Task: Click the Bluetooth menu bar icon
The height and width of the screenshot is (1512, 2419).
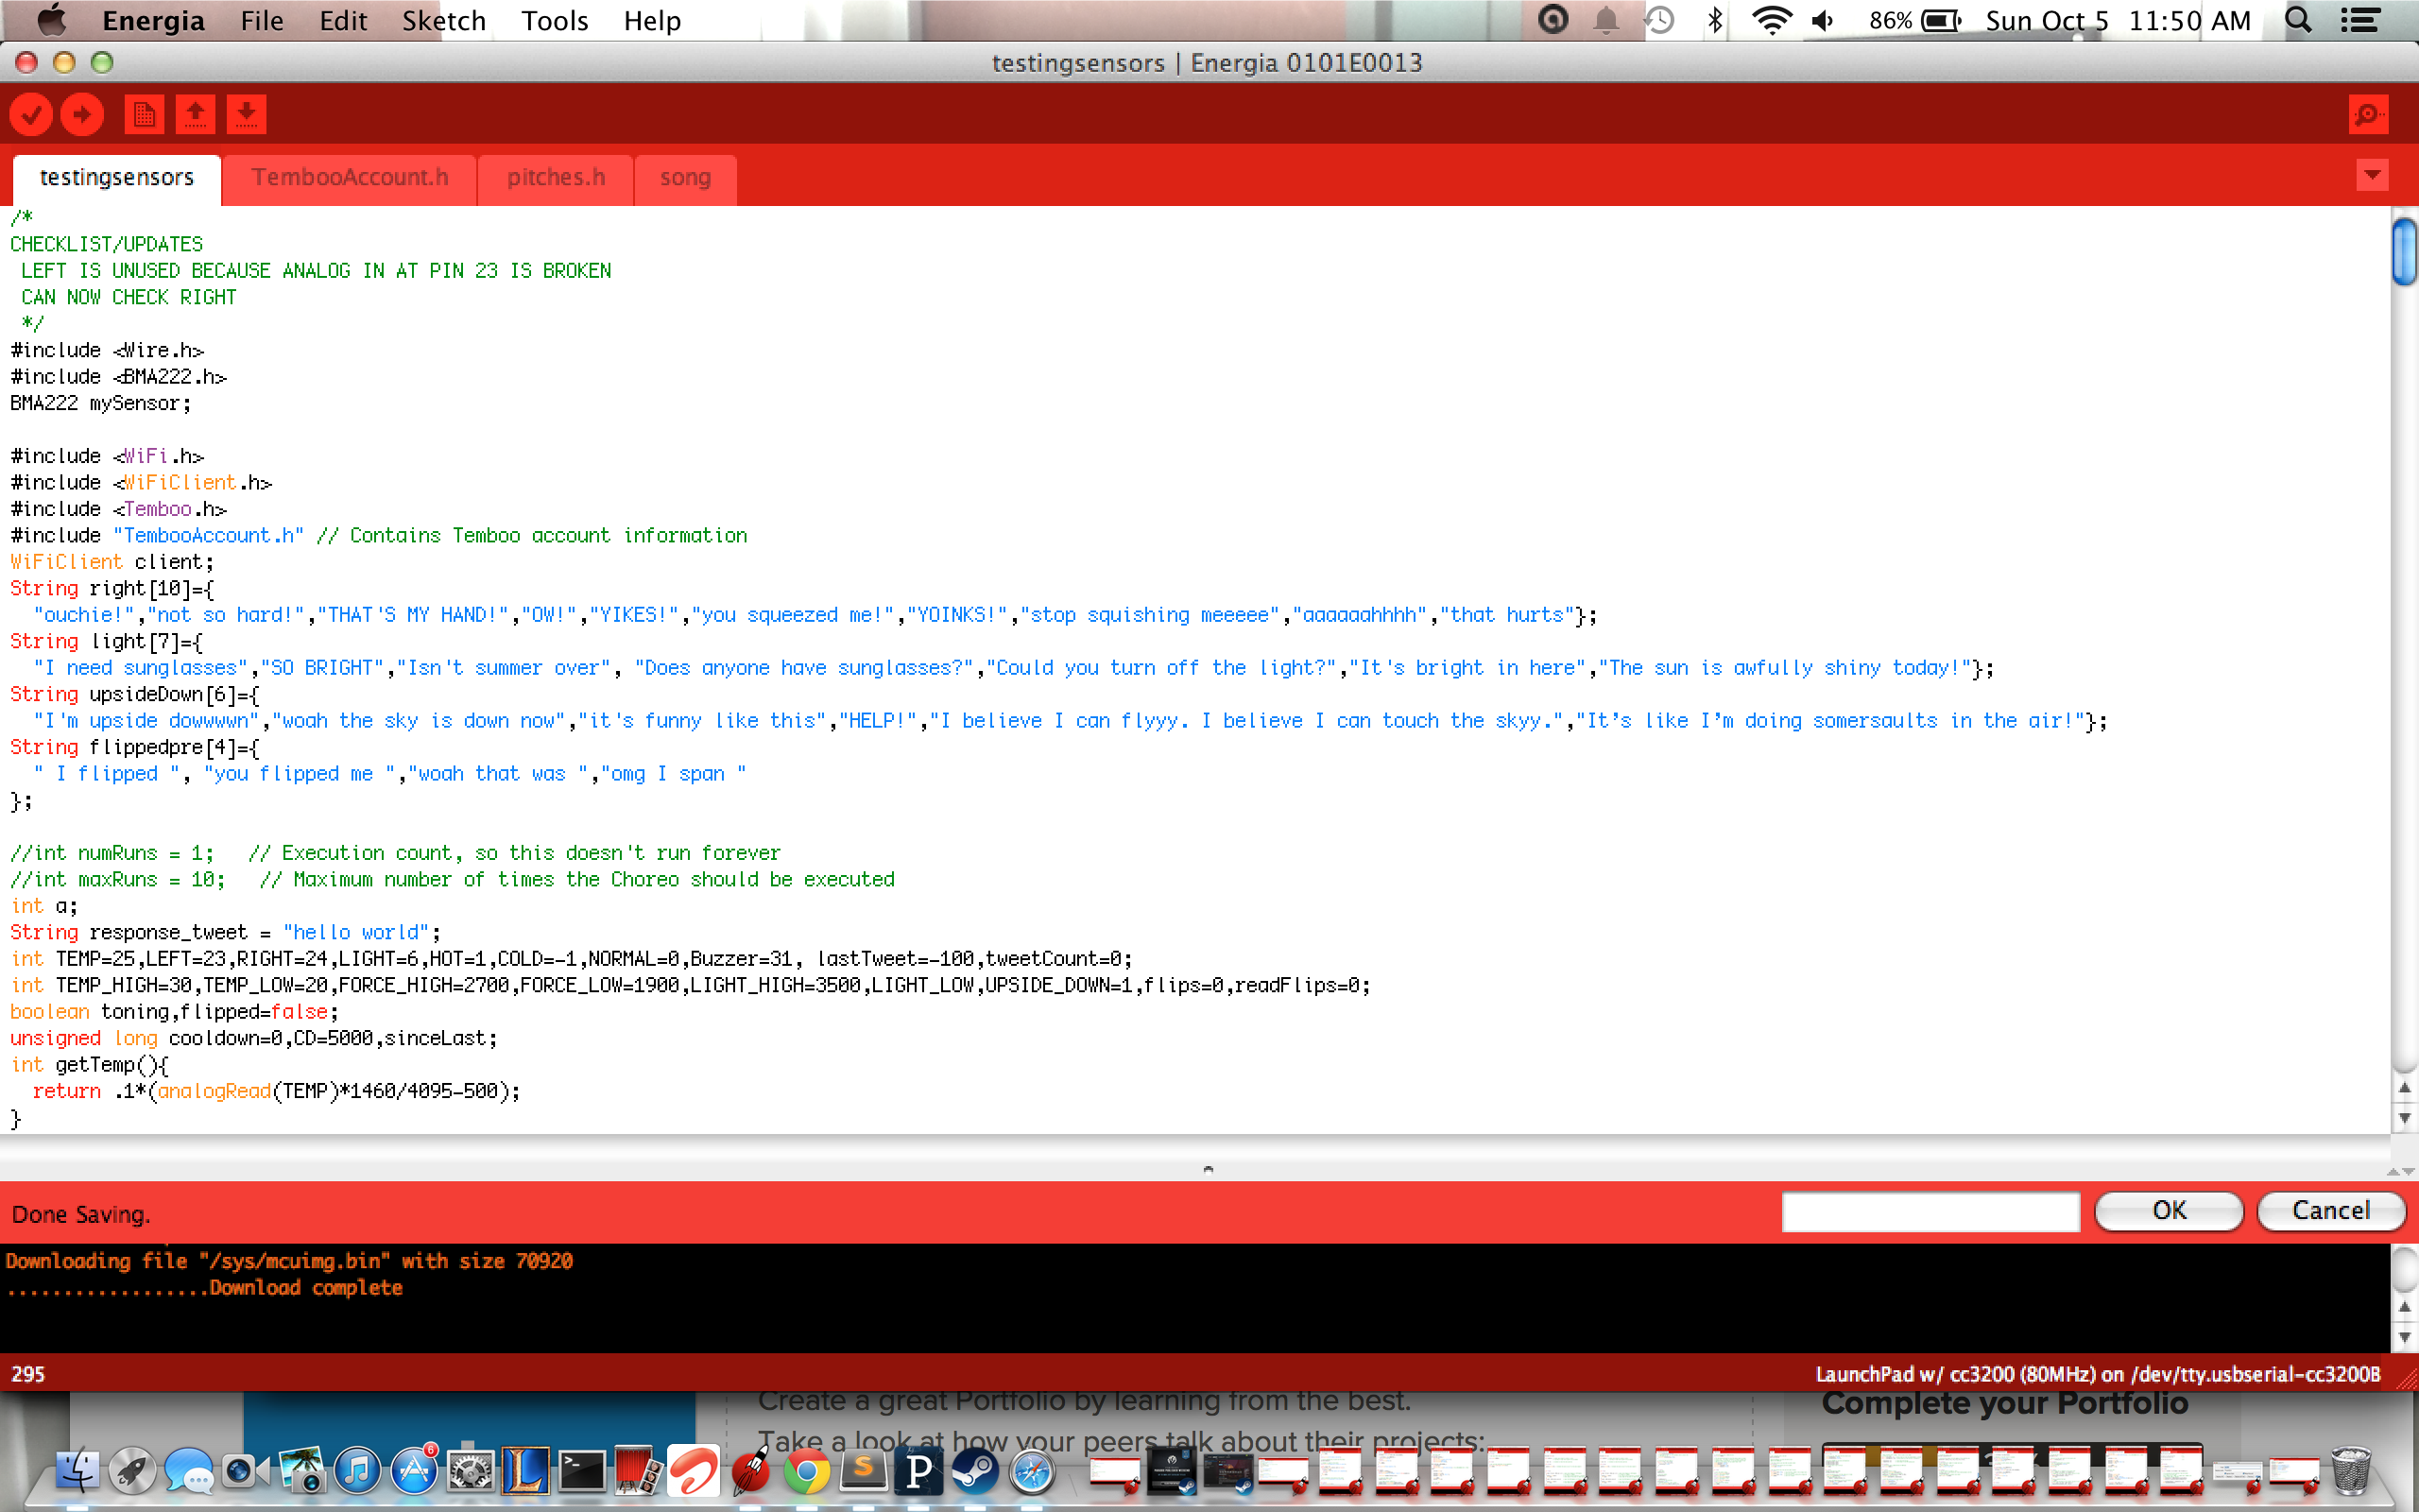Action: coord(1714,20)
